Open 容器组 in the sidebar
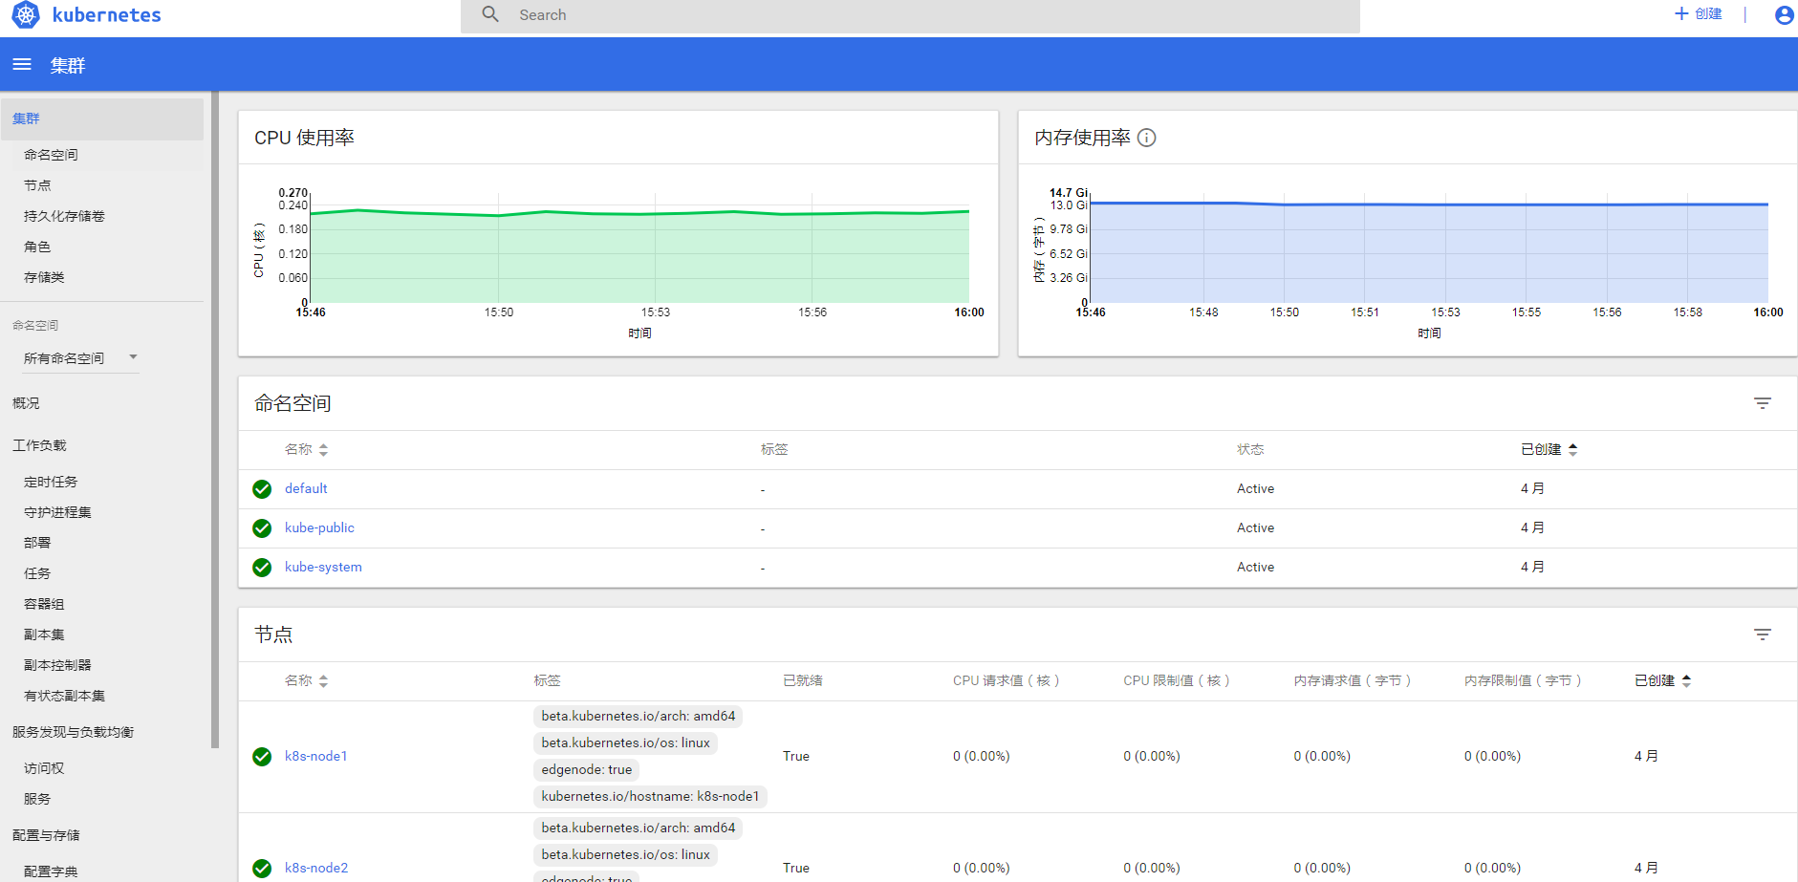Viewport: 1798px width, 882px height. [44, 604]
